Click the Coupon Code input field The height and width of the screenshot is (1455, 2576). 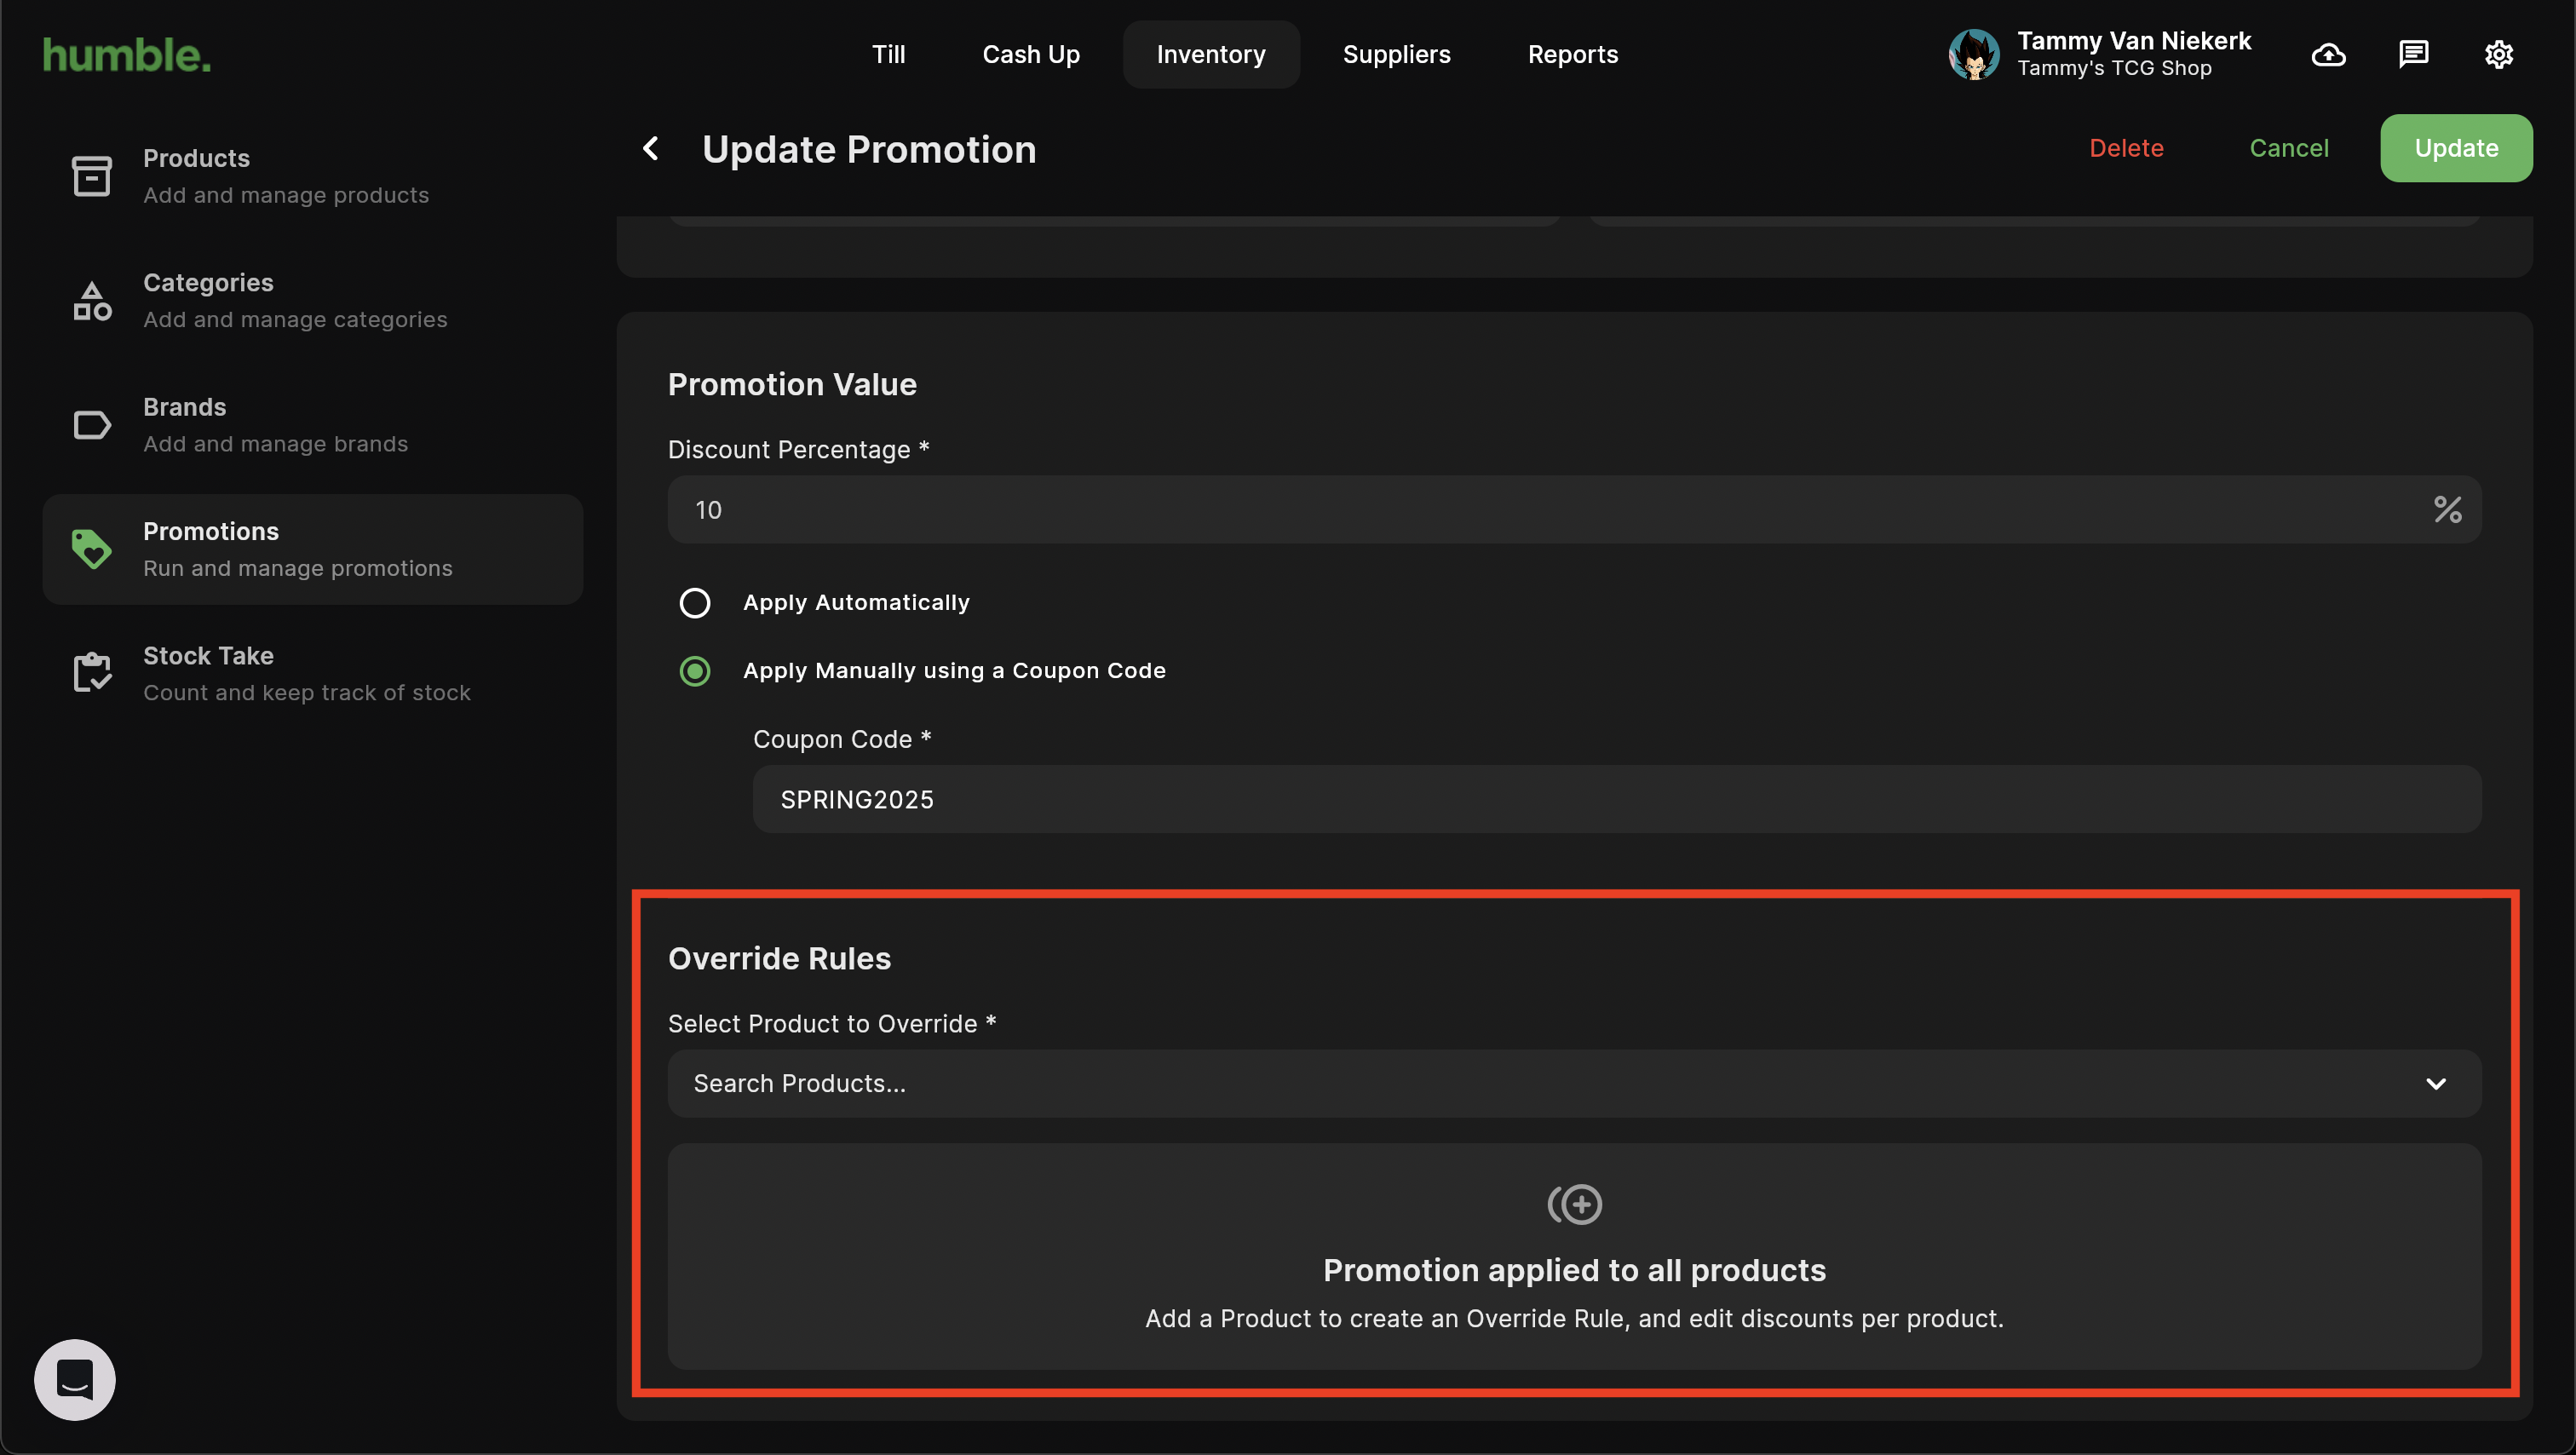pos(1617,799)
